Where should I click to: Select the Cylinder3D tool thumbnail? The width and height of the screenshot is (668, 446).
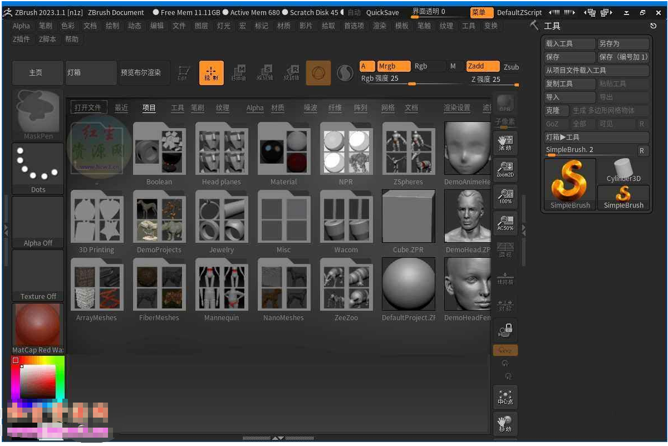pos(623,167)
